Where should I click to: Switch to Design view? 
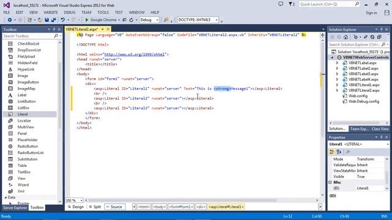tap(76, 207)
